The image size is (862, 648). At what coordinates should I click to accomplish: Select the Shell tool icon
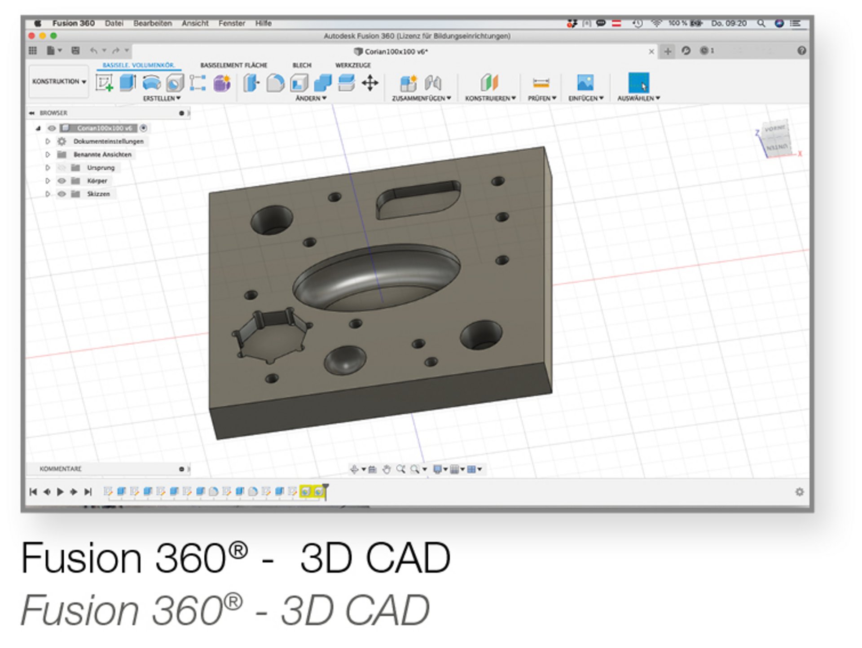click(299, 83)
